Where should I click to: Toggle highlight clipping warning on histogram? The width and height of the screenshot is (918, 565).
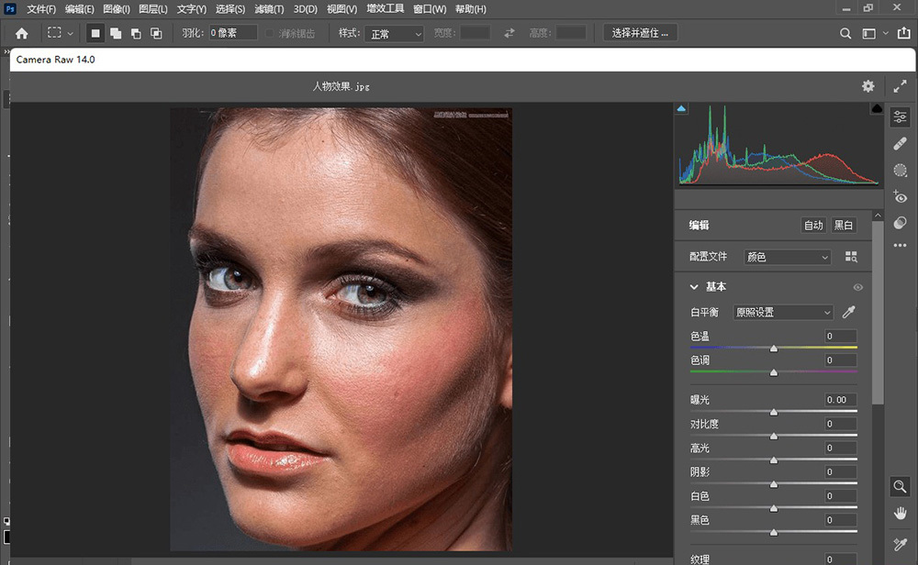tap(877, 109)
